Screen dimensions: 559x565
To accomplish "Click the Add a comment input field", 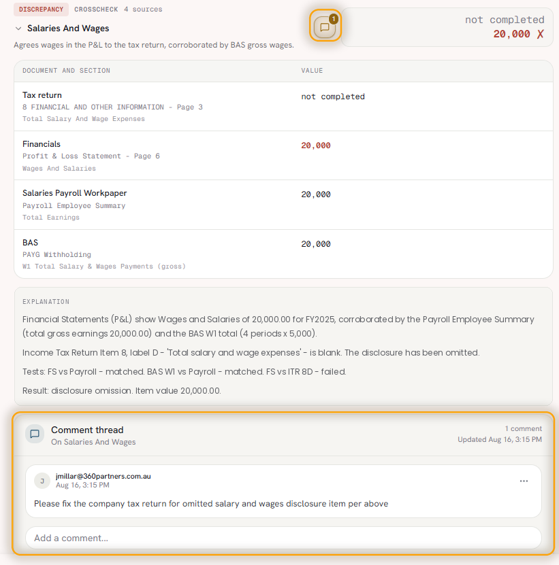I will [x=283, y=538].
